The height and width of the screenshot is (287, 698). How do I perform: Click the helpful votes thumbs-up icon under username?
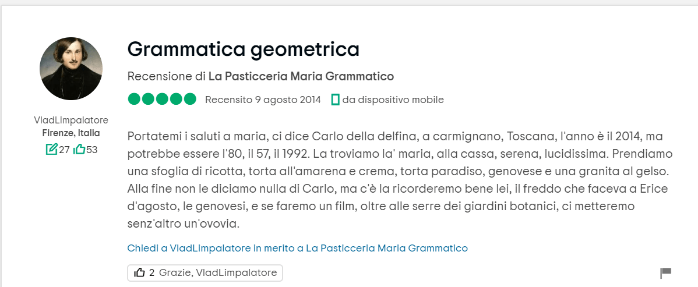click(79, 150)
